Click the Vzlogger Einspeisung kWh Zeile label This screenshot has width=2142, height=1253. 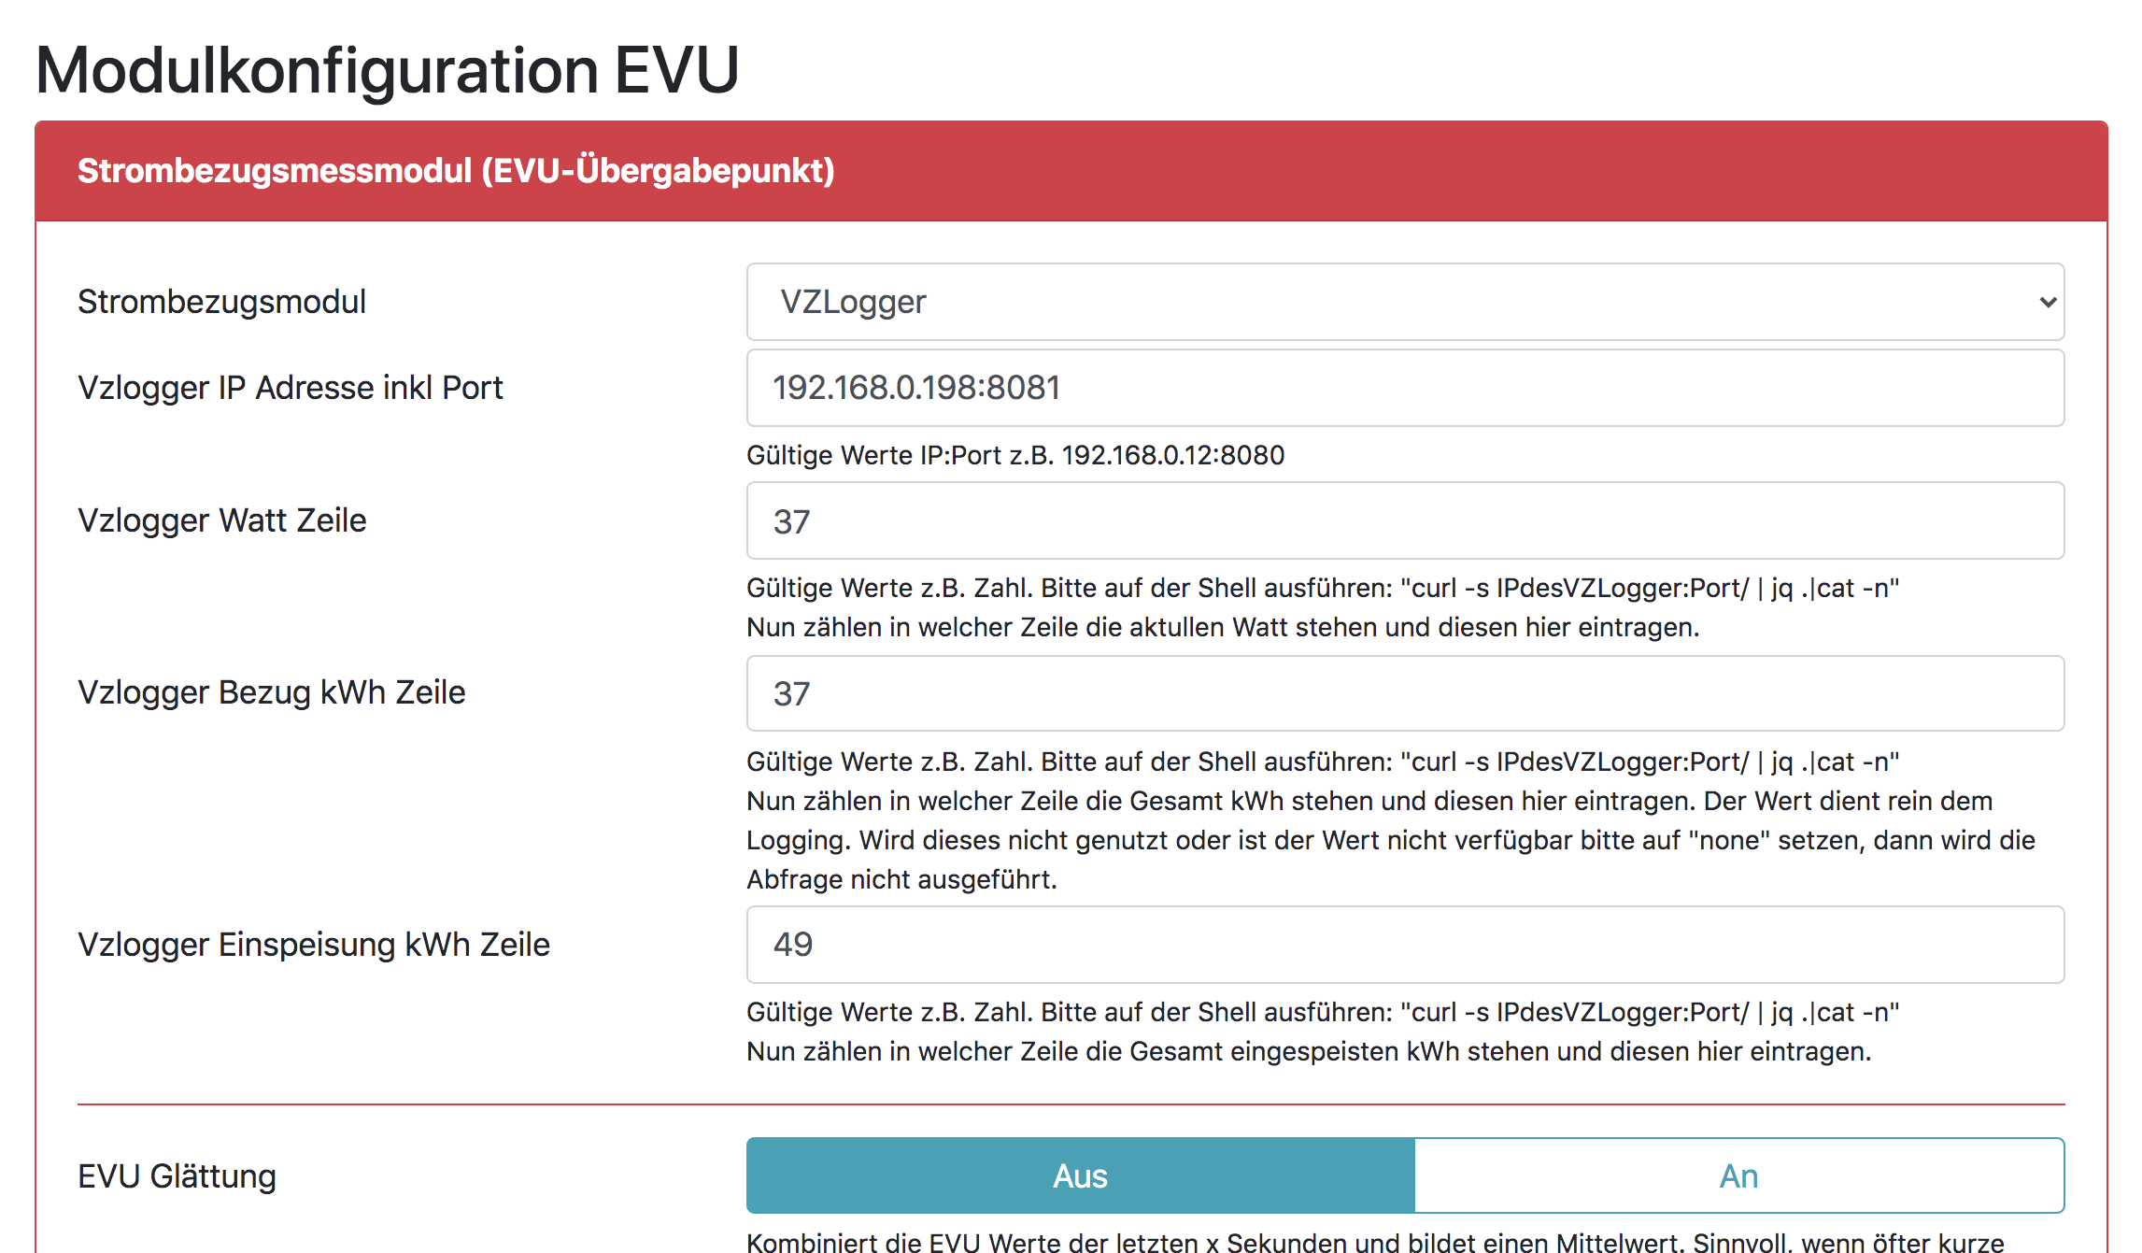(x=313, y=944)
